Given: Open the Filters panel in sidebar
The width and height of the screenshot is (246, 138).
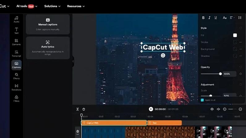Looking at the screenshot, I should (16, 99).
